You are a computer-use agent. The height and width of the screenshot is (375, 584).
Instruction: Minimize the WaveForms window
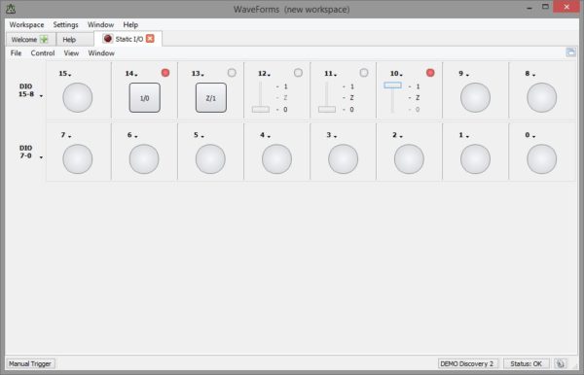[529, 8]
